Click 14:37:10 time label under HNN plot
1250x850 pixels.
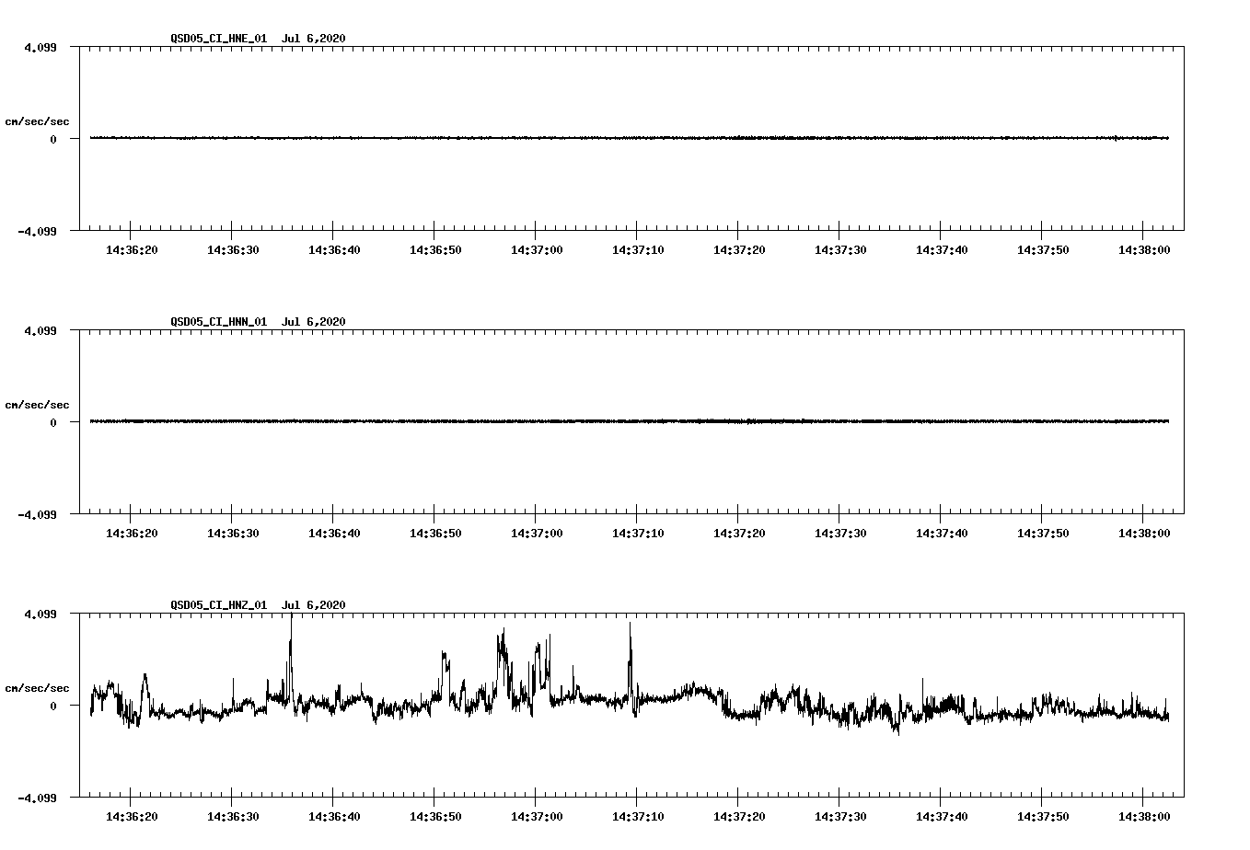637,534
